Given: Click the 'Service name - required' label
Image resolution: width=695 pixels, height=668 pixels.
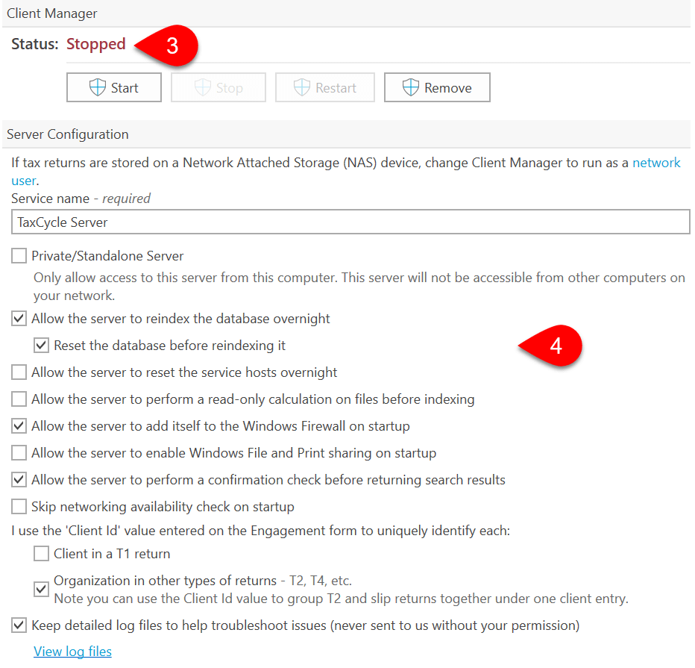Looking at the screenshot, I should click(x=81, y=199).
